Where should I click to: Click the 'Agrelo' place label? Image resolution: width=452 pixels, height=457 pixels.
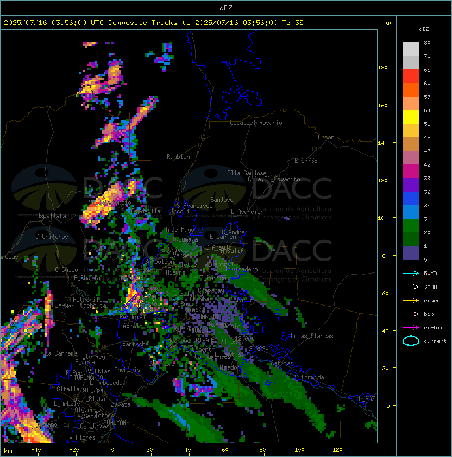point(133,326)
